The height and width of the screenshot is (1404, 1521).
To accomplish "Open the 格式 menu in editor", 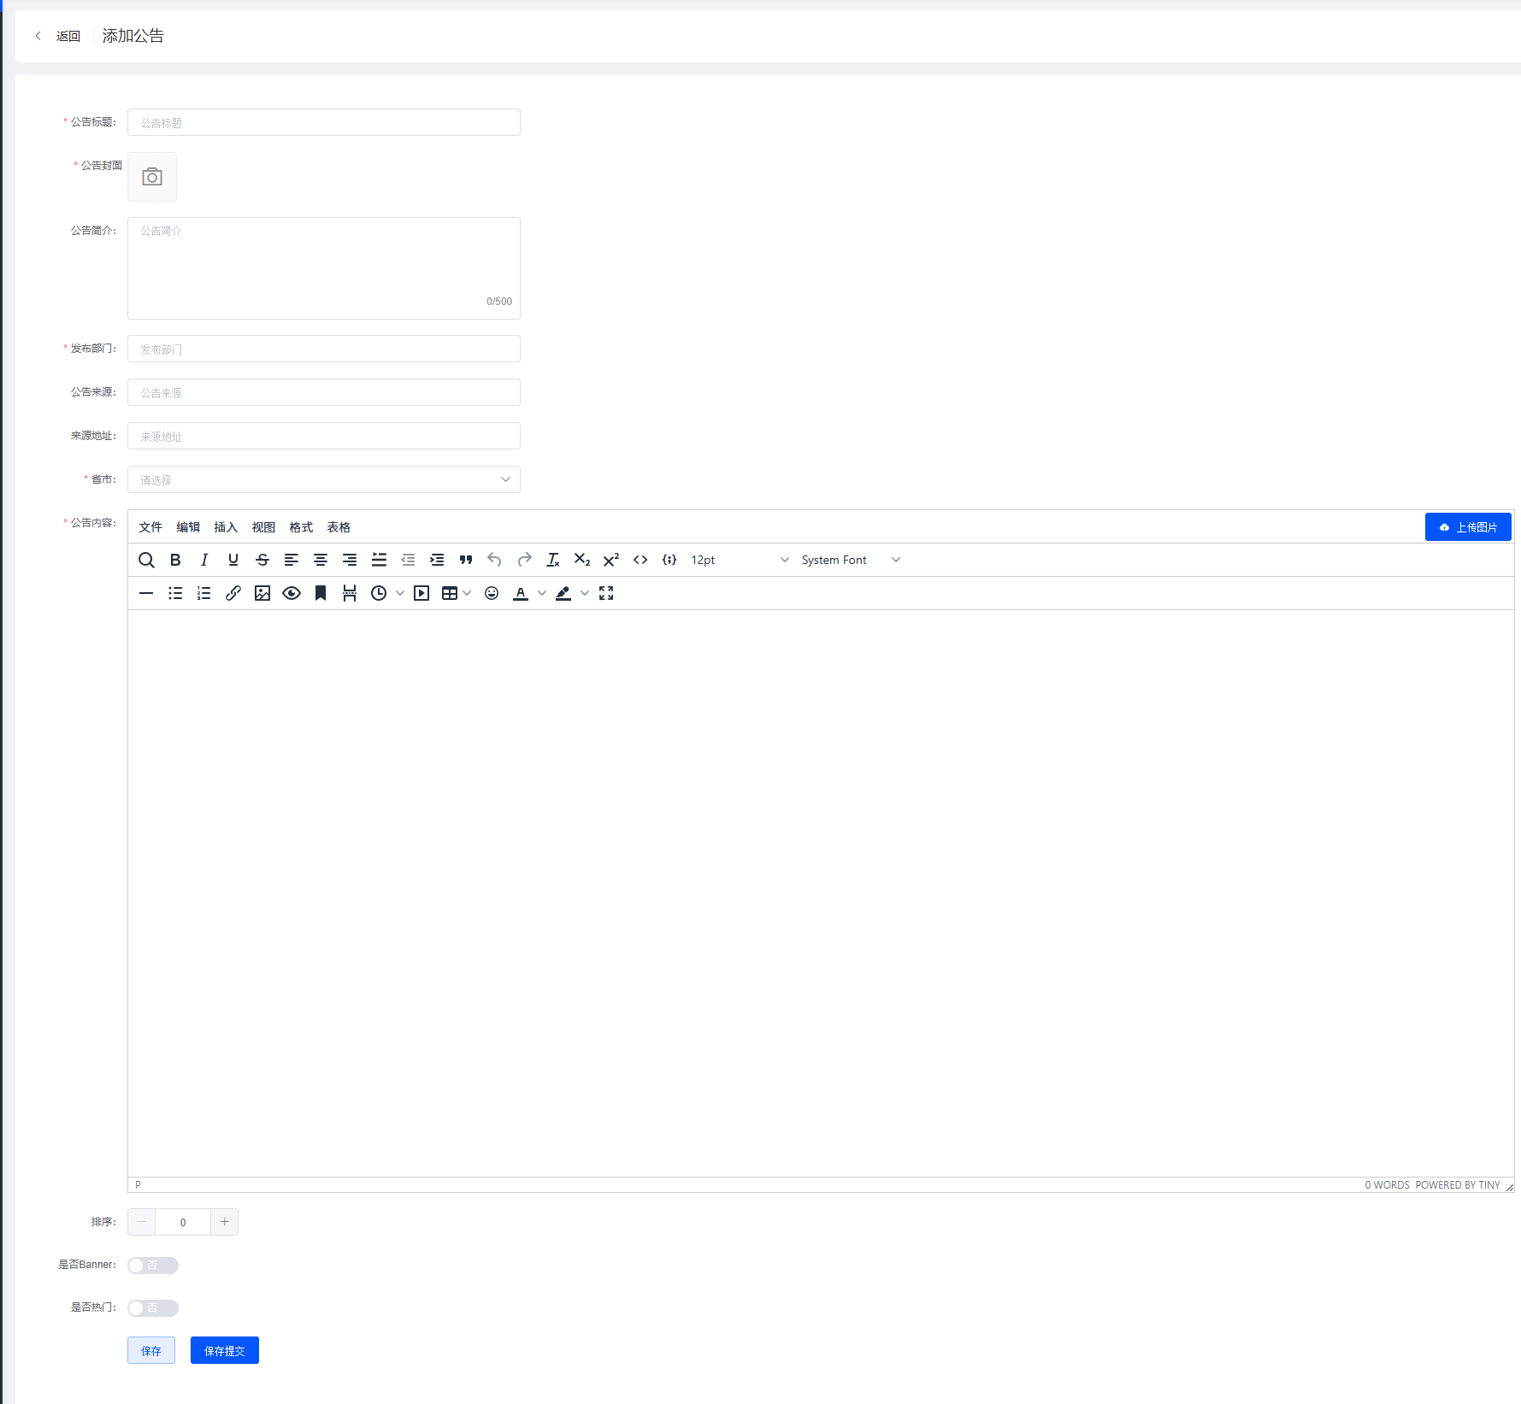I will (301, 527).
